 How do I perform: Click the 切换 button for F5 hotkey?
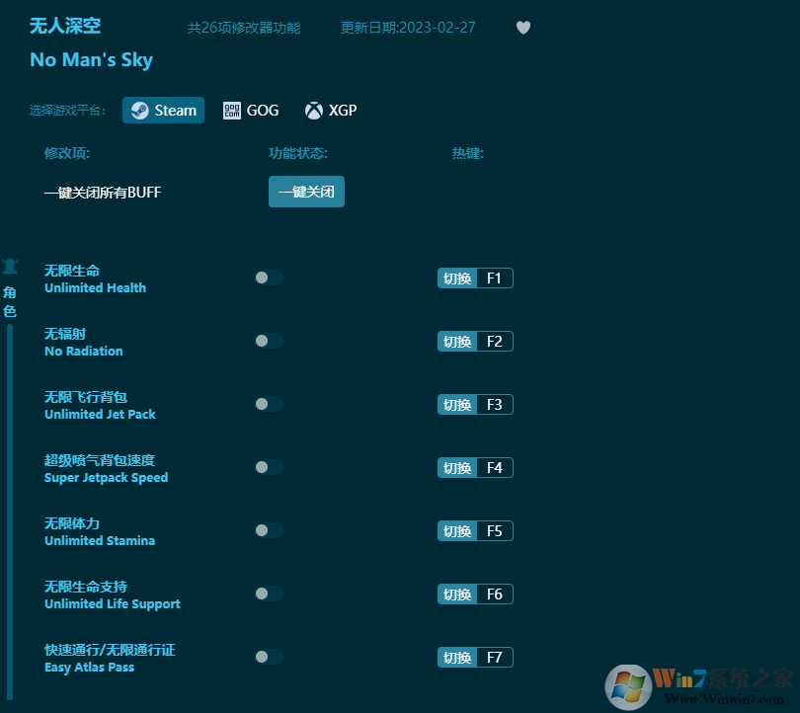pyautogui.click(x=457, y=531)
